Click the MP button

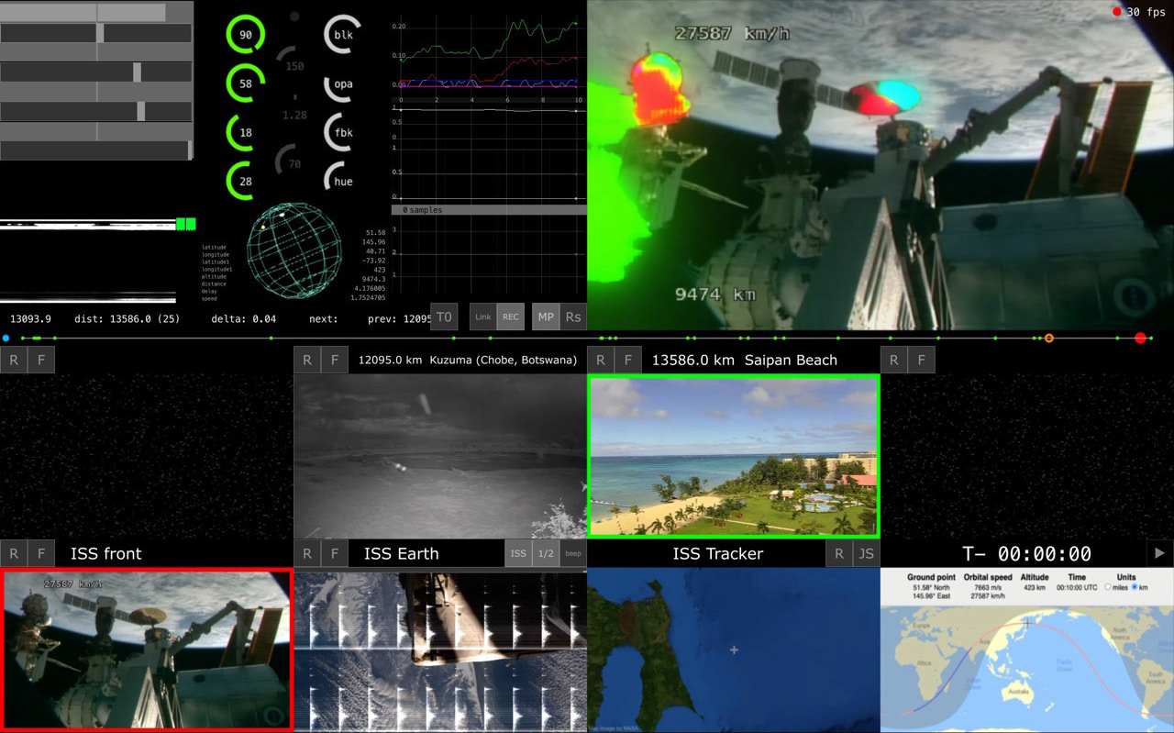[546, 317]
